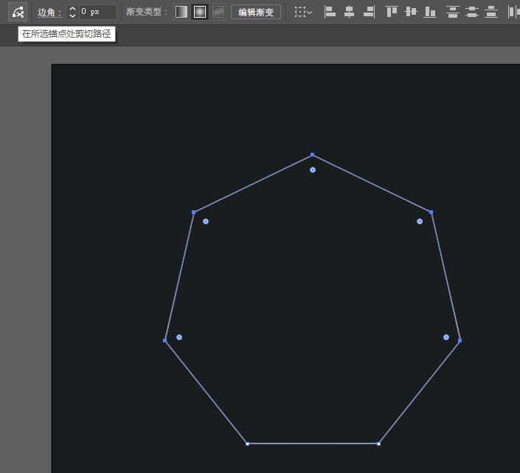520x473 pixels.
Task: Select the linear gradient type
Action: (181, 13)
